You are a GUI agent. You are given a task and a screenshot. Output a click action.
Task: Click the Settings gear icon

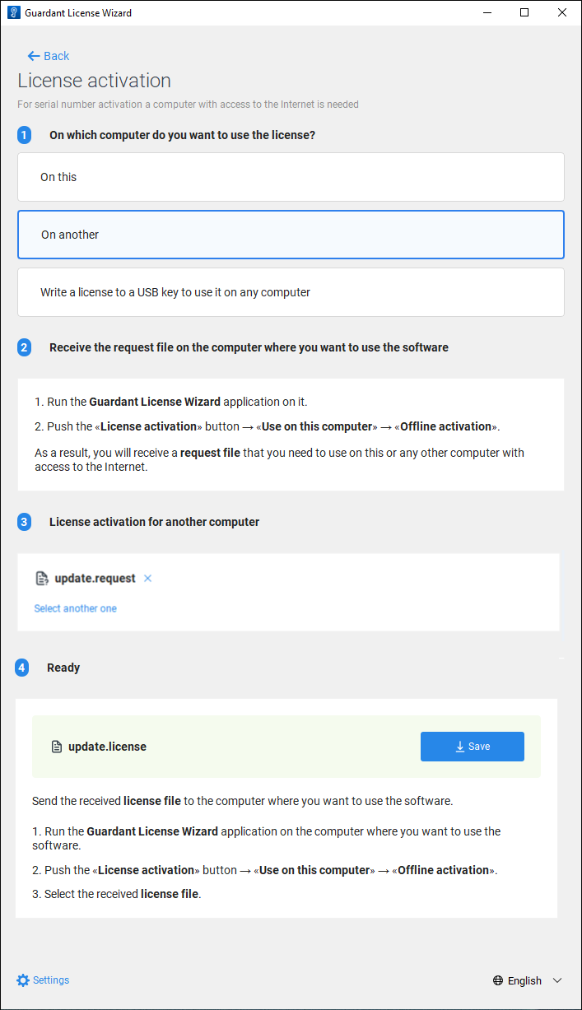coord(23,980)
